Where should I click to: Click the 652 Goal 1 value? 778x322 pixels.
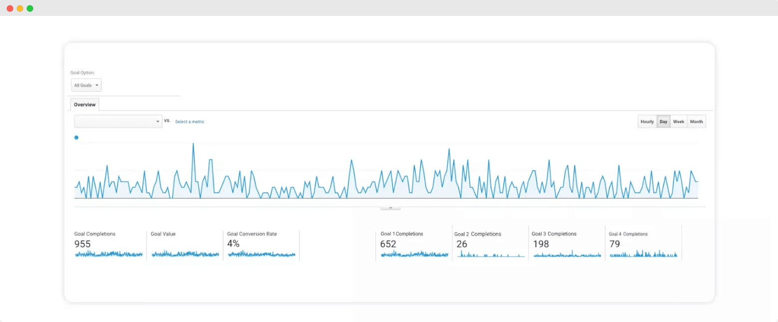pyautogui.click(x=389, y=244)
